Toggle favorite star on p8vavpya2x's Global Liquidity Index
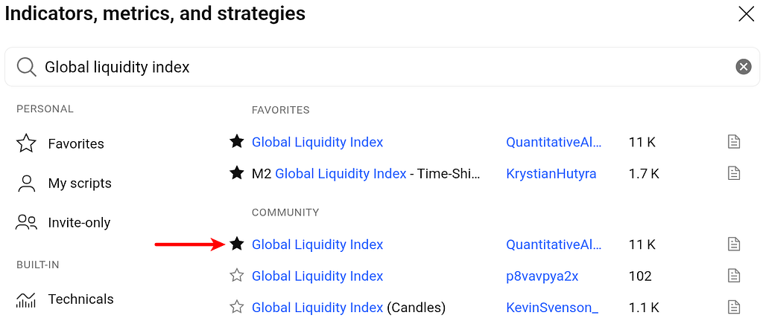 click(x=236, y=276)
